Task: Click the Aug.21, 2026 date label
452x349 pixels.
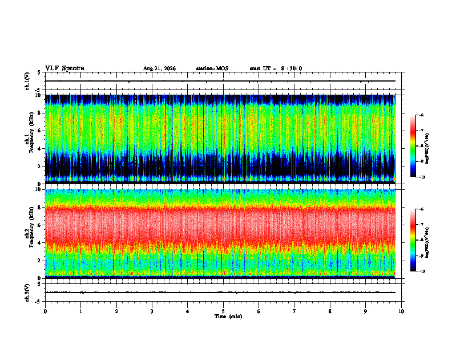Action: (x=159, y=68)
